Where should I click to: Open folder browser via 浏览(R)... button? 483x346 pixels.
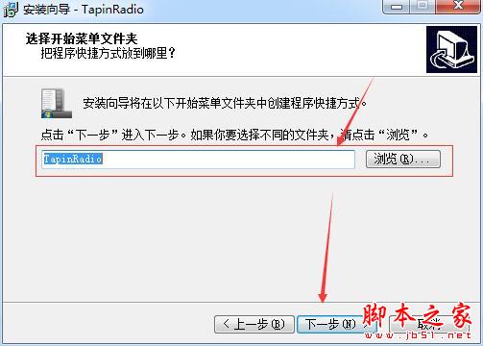pos(403,159)
